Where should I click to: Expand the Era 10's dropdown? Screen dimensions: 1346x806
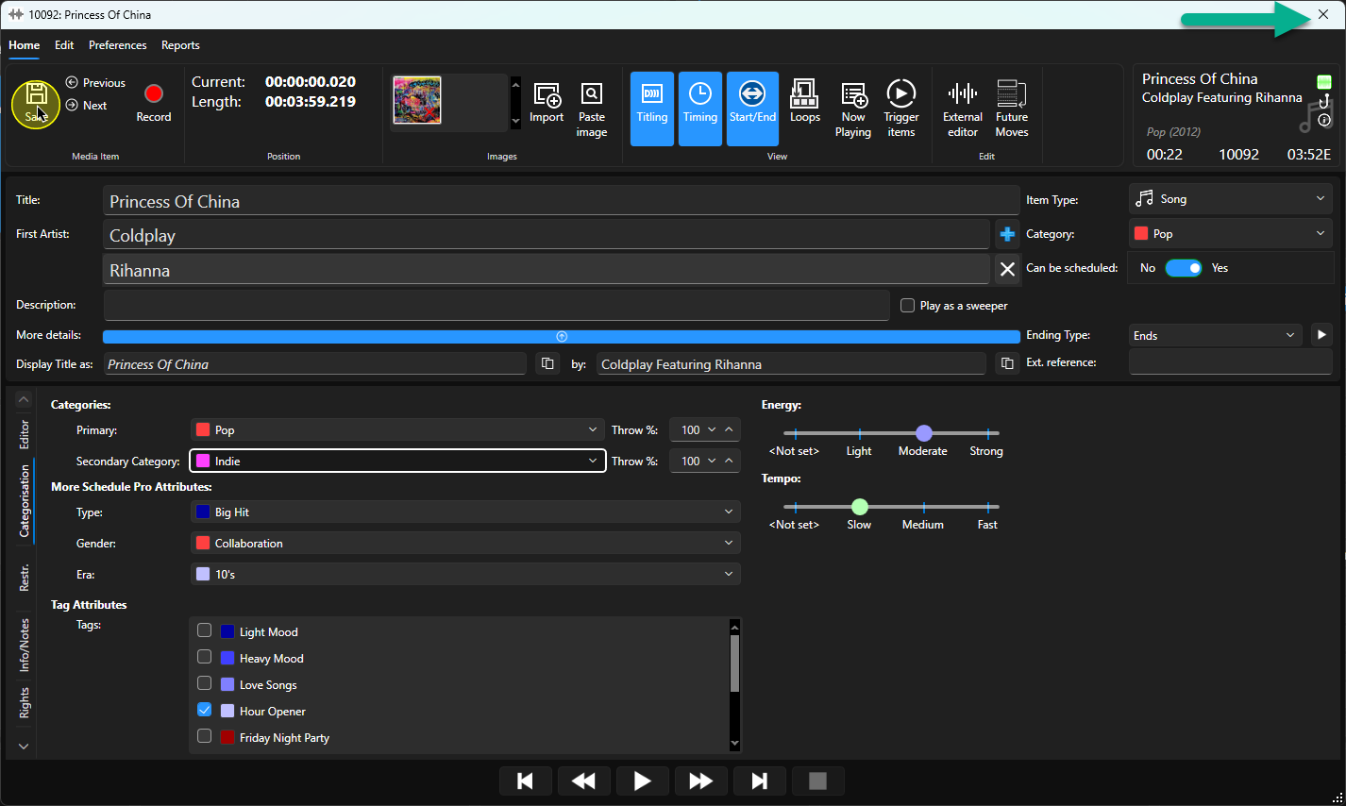point(465,574)
